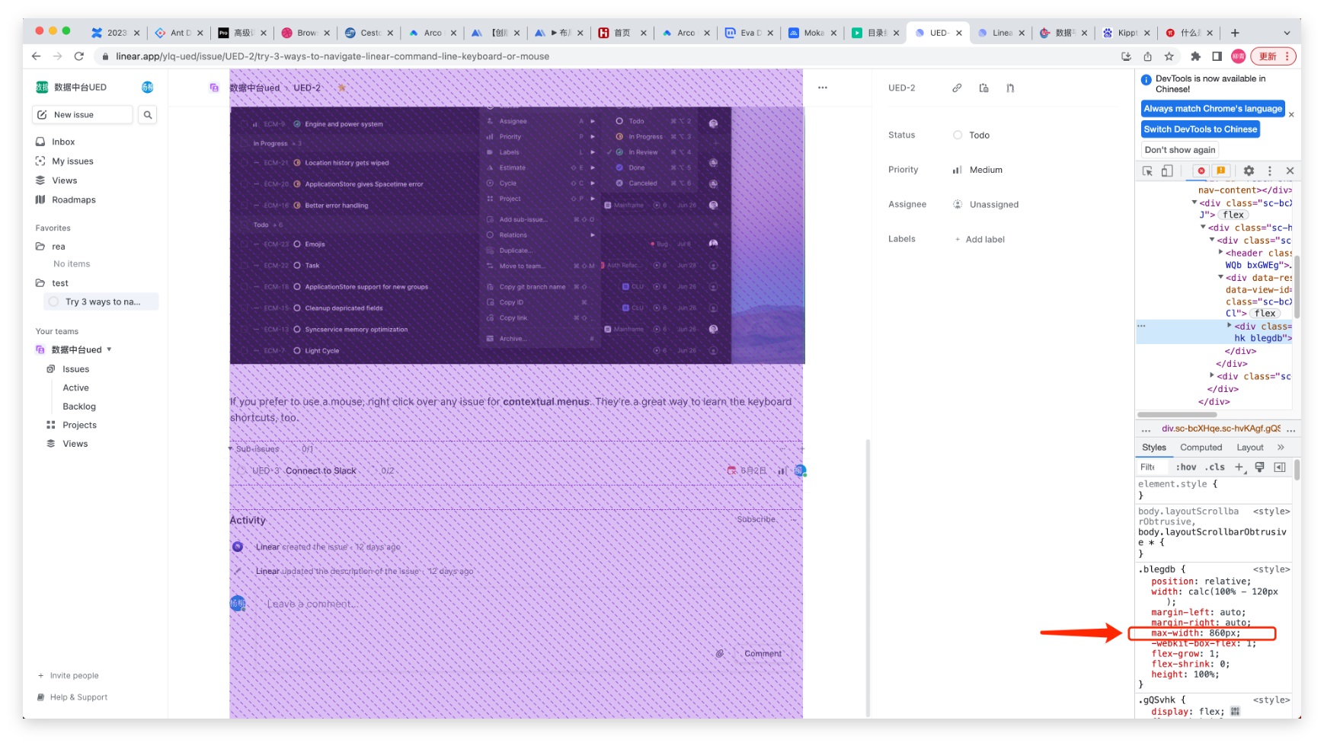Image resolution: width=1324 pixels, height=746 pixels.
Task: Toggle the computed styles sidebar icon
Action: pyautogui.click(x=1280, y=467)
